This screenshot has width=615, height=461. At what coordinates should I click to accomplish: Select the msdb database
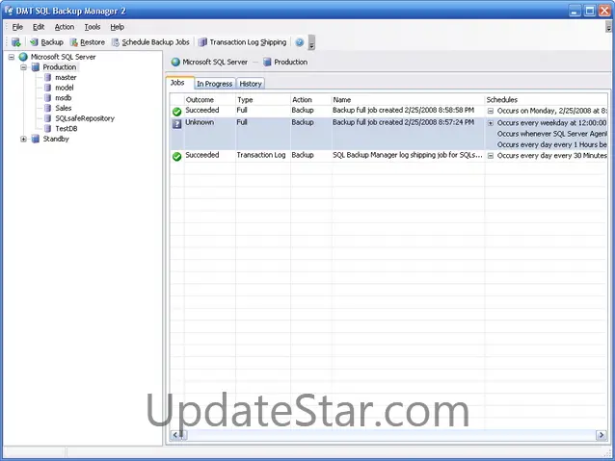pos(64,98)
